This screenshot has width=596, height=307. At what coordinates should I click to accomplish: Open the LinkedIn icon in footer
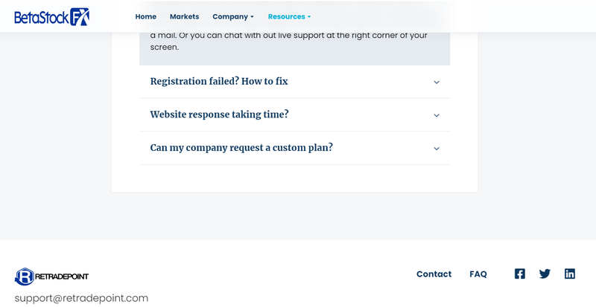[x=569, y=274]
